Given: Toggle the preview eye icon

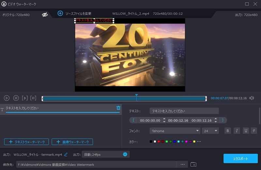Looking at the screenshot, I should pos(45,15).
